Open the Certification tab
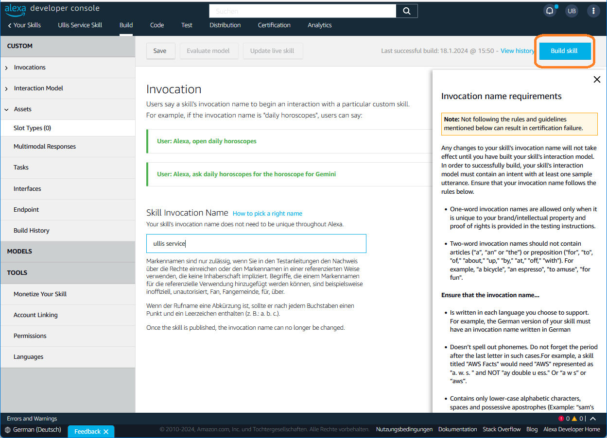607x438 pixels. pyautogui.click(x=274, y=25)
